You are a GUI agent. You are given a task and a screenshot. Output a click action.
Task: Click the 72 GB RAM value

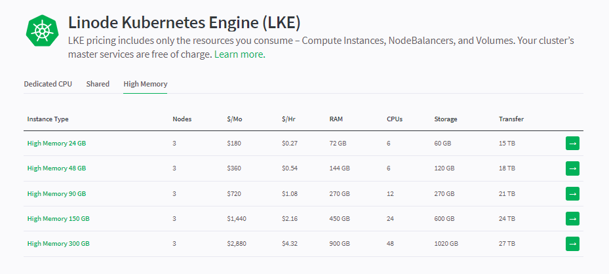coord(338,143)
